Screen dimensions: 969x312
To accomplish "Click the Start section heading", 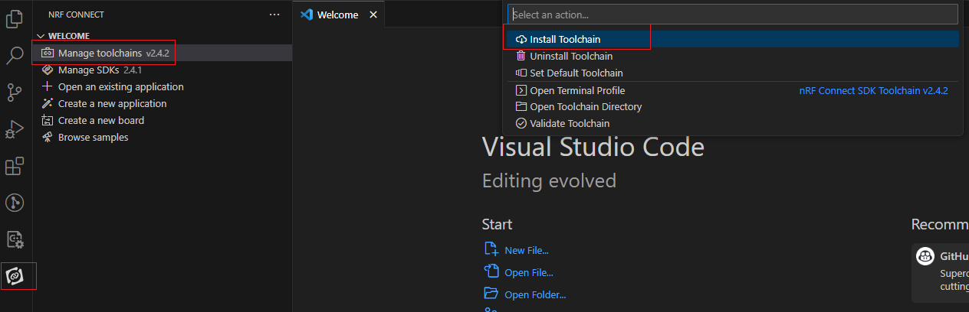I will (497, 224).
